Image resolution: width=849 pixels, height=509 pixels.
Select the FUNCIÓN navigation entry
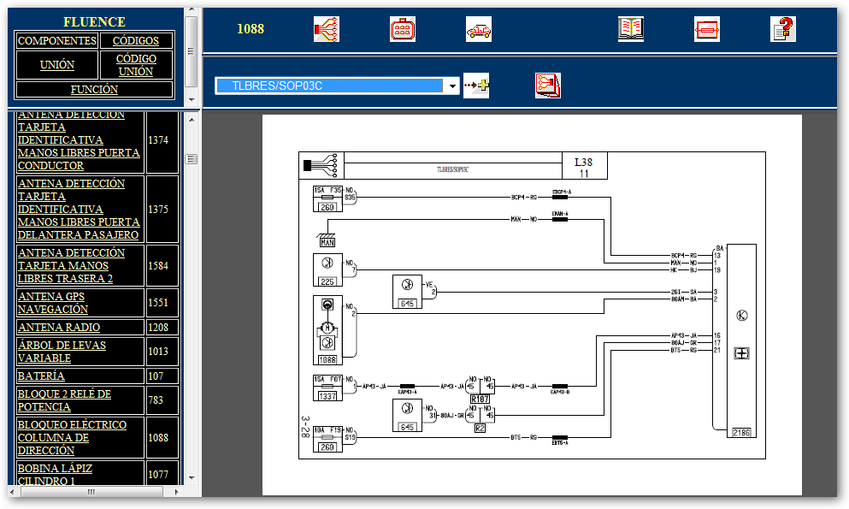point(92,89)
